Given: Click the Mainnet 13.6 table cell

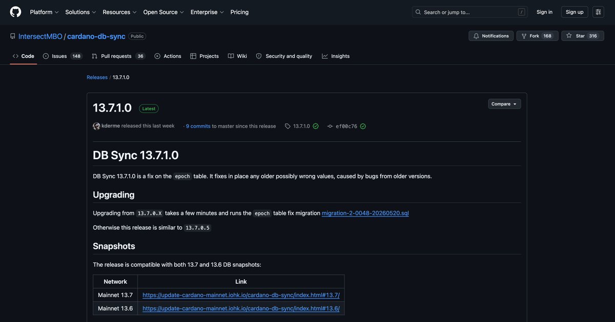Looking at the screenshot, I should point(115,308).
